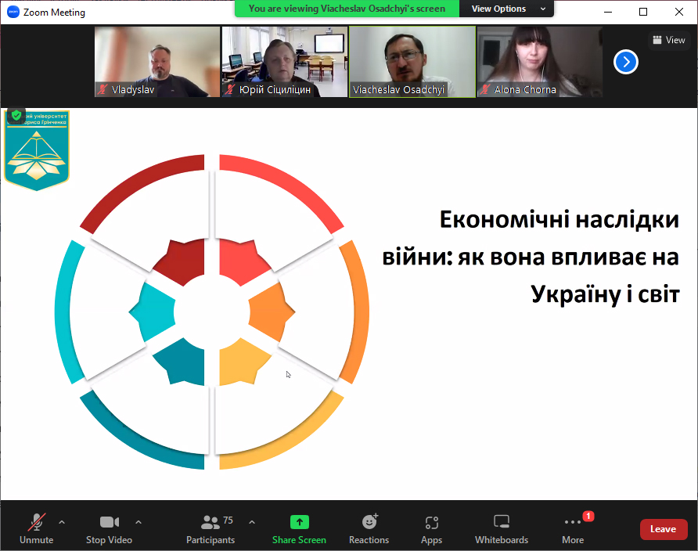
Task: Show next participants with blue arrow
Action: 626,62
